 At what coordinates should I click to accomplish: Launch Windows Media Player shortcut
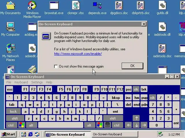[x=32, y=9]
